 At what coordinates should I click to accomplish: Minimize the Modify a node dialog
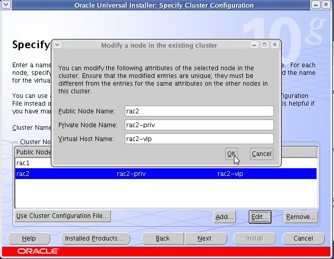(x=254, y=45)
